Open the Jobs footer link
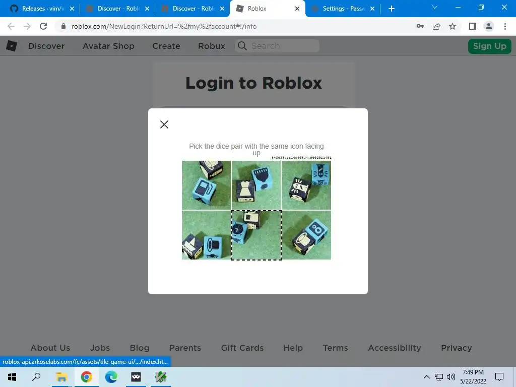Viewport: 516px width, 387px height. [100, 348]
